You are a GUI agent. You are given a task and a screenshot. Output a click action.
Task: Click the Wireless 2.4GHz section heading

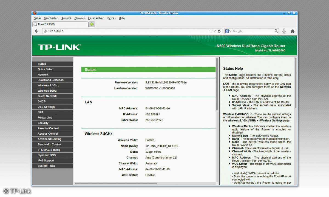(x=98, y=134)
